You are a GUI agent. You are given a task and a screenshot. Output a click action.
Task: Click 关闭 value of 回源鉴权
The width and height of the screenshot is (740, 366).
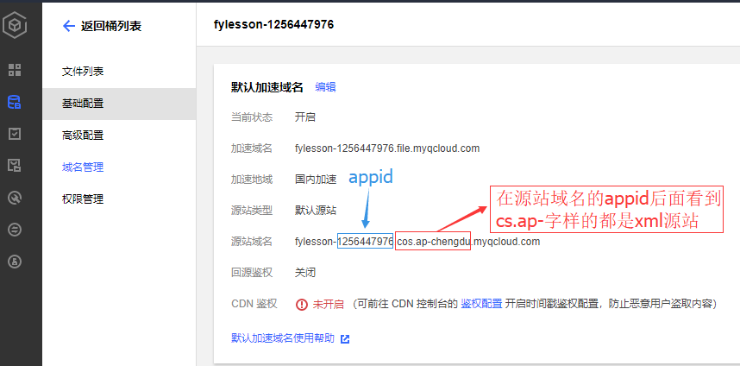pos(304,273)
